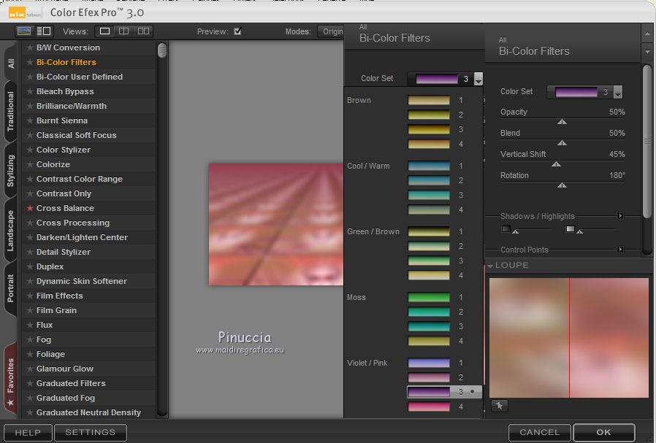Expand Shadows / Highlights section
Screen dimensions: 656x443
tap(620, 215)
